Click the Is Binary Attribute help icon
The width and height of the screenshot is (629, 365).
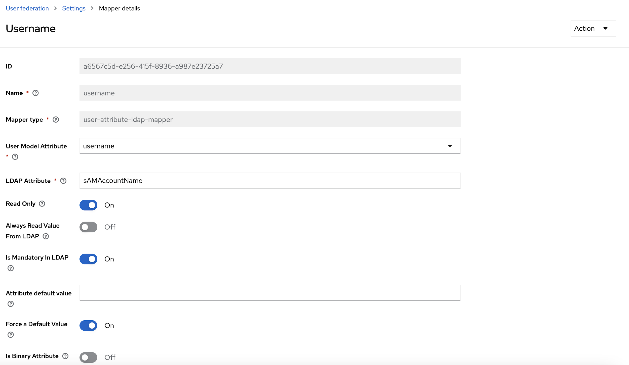coord(65,356)
